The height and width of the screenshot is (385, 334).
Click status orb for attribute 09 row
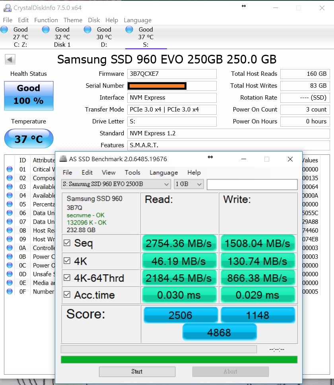click(10, 239)
